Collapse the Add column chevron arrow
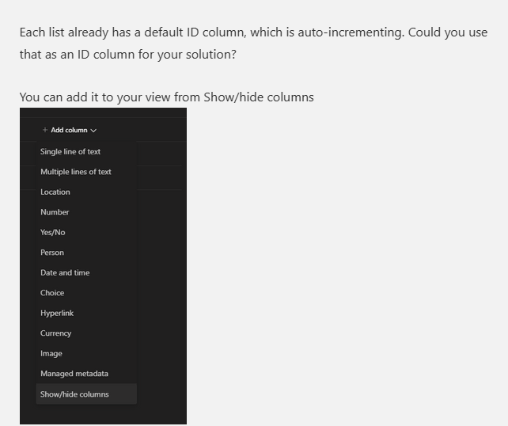 coord(93,131)
